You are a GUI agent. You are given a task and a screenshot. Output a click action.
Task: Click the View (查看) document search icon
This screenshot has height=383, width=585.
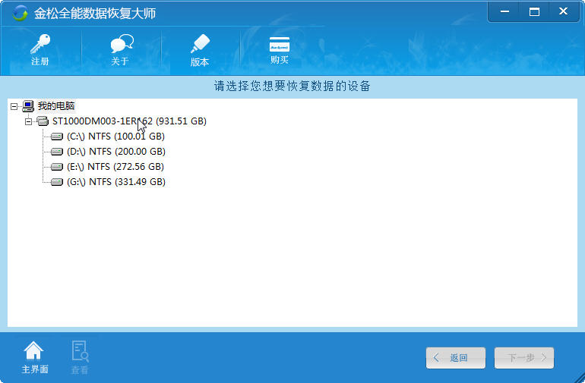click(x=80, y=350)
